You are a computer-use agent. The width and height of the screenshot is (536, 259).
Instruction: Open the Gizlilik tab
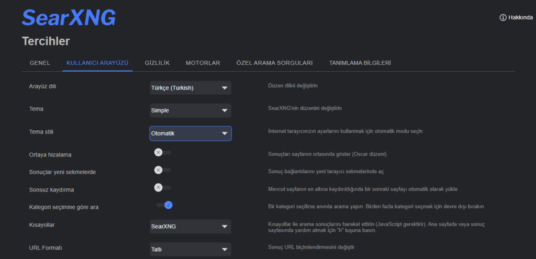[157, 63]
